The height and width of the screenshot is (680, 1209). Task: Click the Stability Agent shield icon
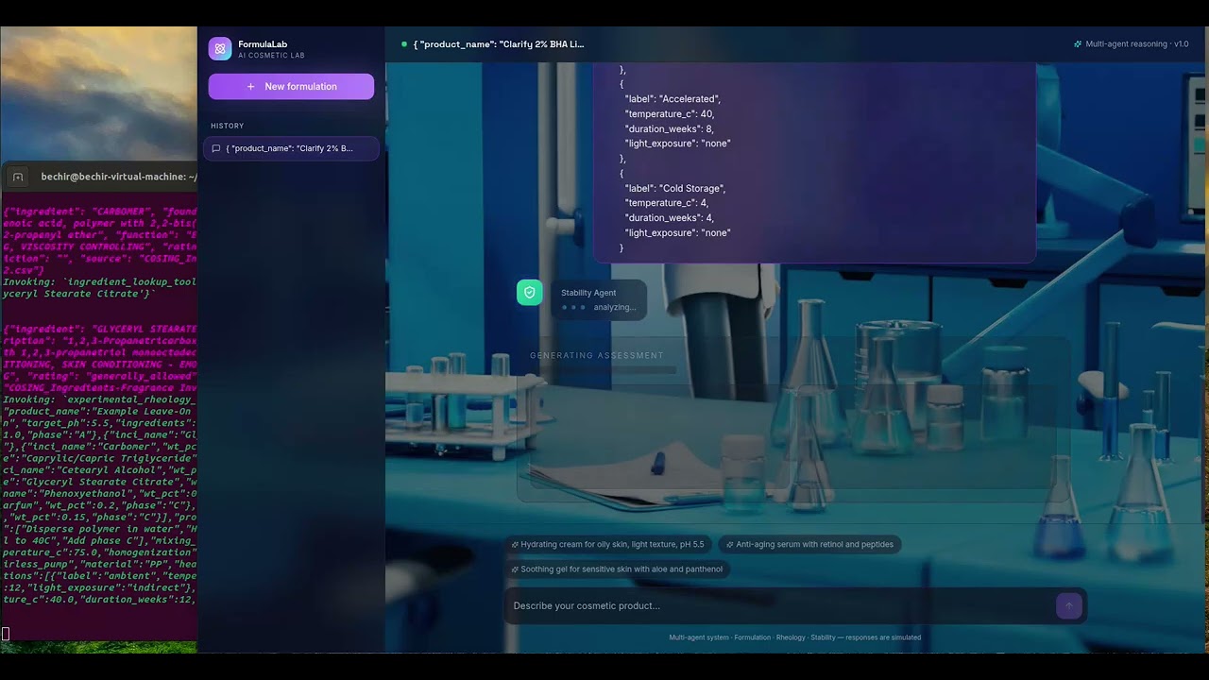(530, 293)
